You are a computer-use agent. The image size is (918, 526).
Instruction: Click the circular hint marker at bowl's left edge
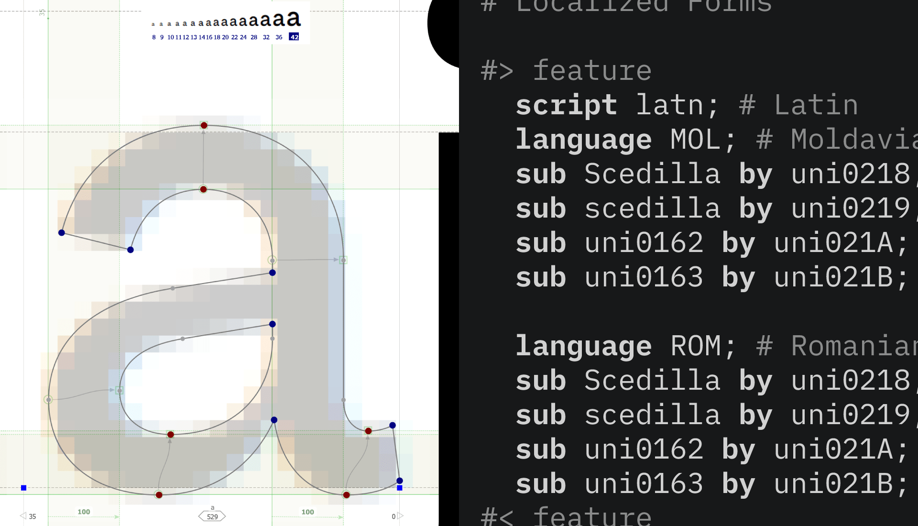pyautogui.click(x=48, y=400)
